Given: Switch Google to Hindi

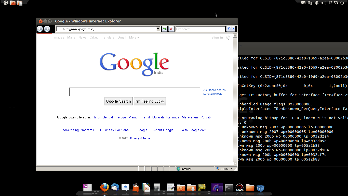Looking at the screenshot, I should click(x=96, y=117).
